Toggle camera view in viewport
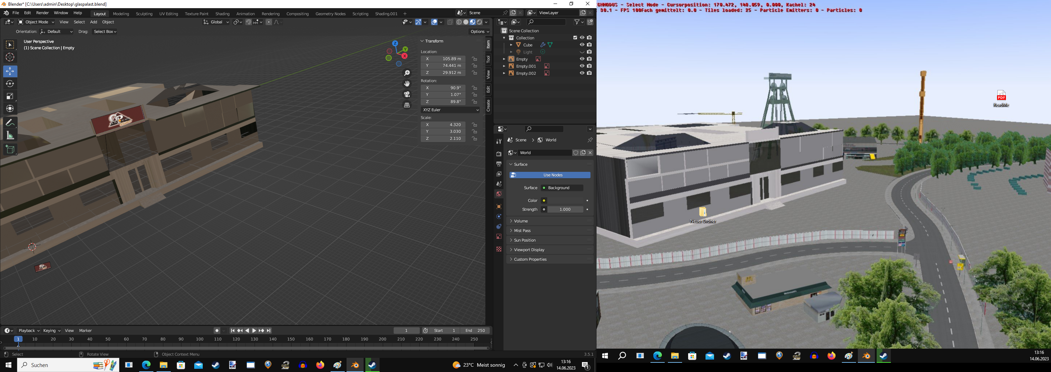 click(x=407, y=95)
